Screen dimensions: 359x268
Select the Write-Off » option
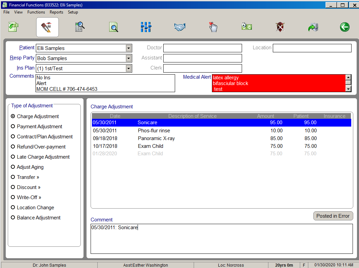point(13,197)
